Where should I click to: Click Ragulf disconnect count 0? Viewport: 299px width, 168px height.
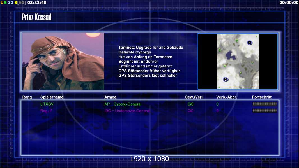(217, 111)
